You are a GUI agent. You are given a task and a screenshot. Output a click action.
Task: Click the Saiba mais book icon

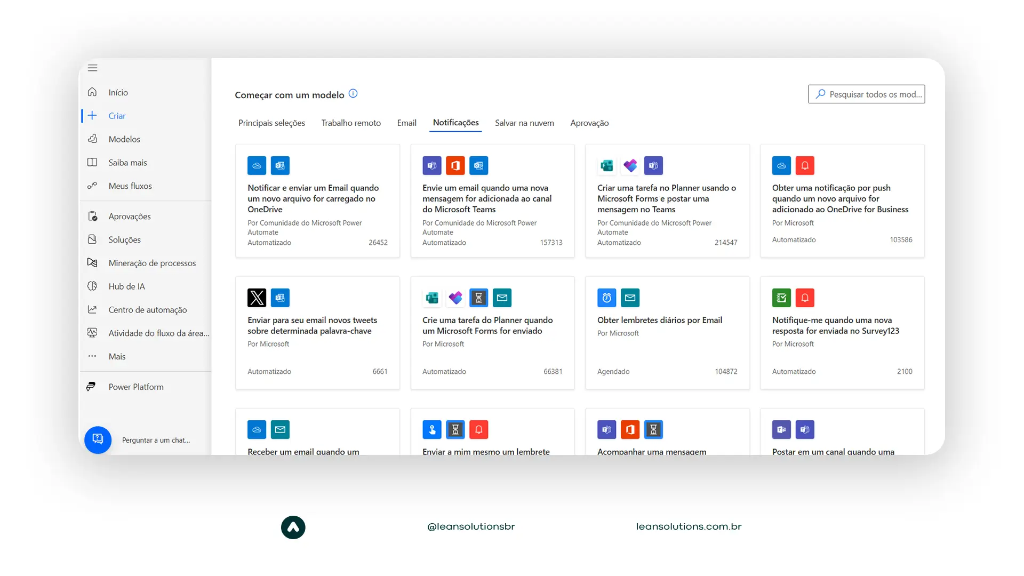(x=92, y=162)
